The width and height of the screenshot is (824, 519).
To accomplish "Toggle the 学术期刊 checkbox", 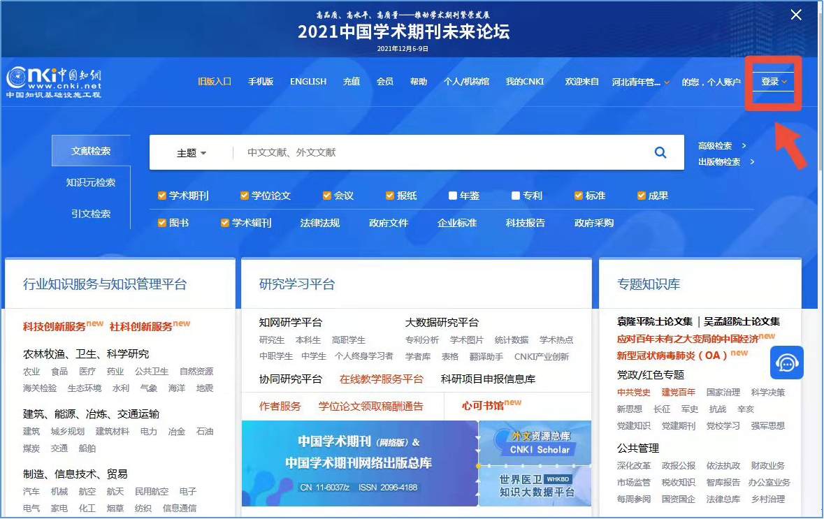I will pyautogui.click(x=162, y=196).
